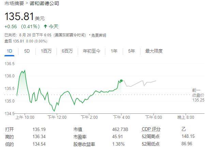Choose the 1年 chart tab
This screenshot has width=212, height=149.
[114, 51]
